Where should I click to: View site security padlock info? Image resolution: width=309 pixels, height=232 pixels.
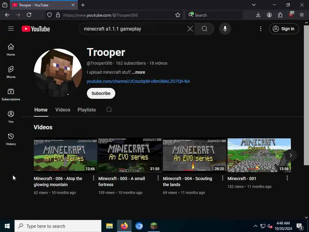(58, 15)
